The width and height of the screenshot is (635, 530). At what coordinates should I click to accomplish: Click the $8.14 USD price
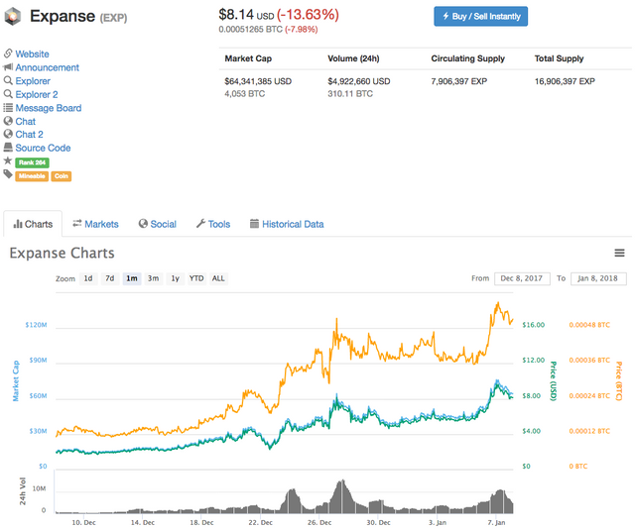(x=246, y=15)
